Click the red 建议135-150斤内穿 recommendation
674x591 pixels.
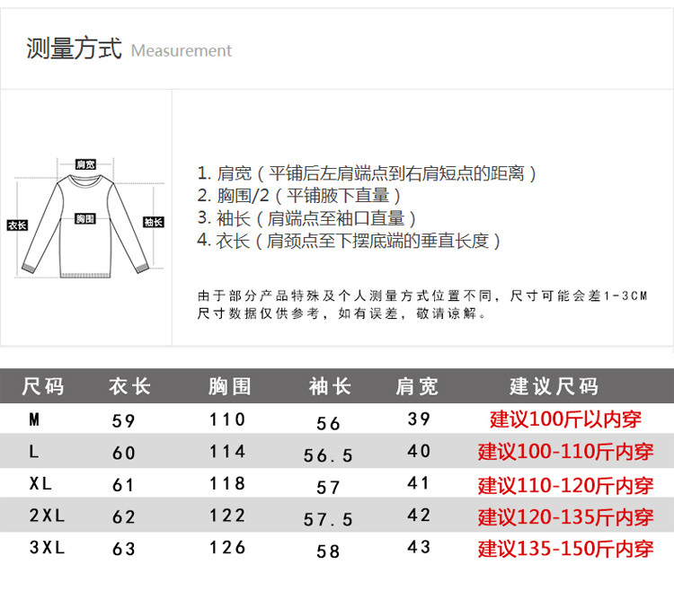[x=565, y=548]
